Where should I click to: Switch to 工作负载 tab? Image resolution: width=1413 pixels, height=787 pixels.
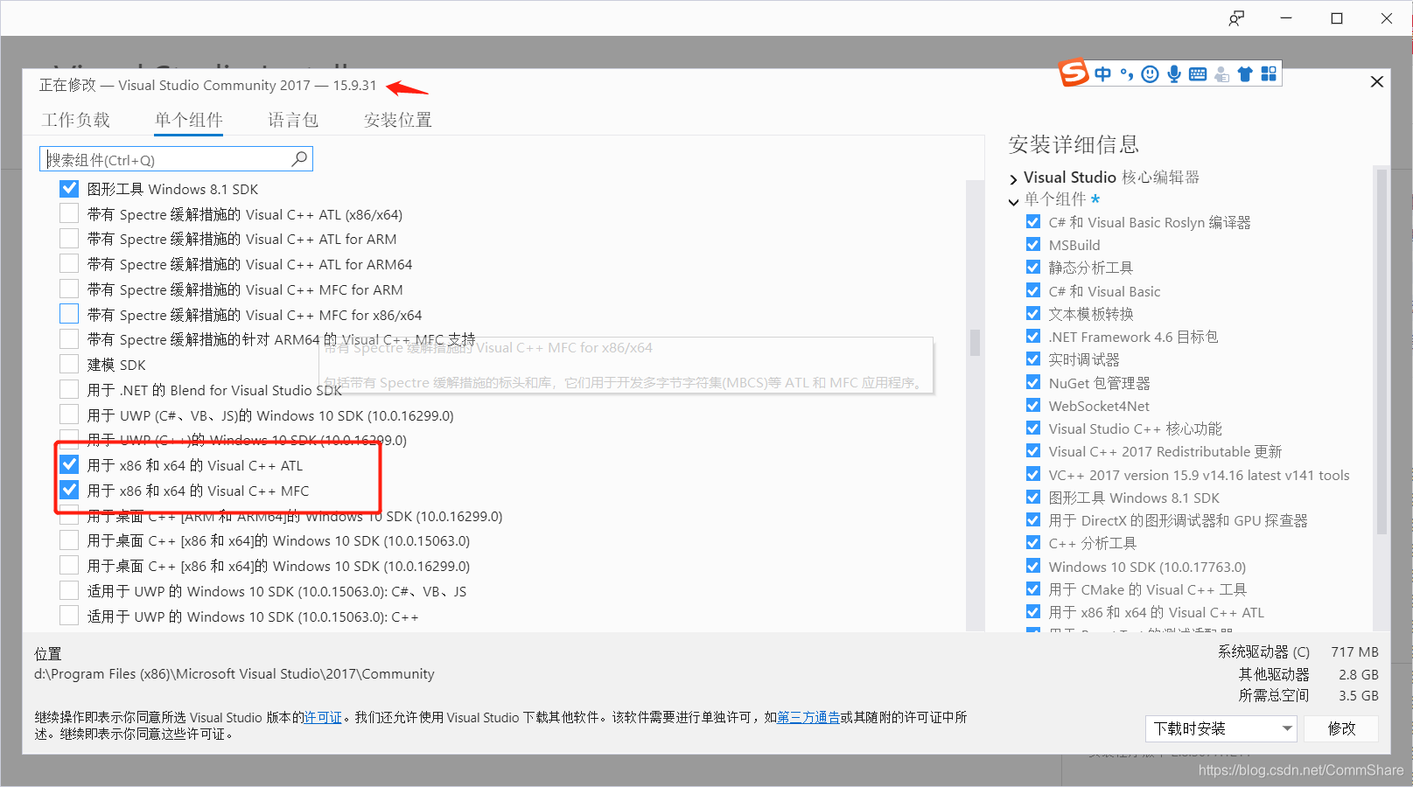[x=76, y=120]
